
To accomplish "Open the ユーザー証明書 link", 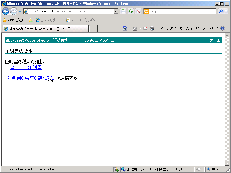I will 26,67.
